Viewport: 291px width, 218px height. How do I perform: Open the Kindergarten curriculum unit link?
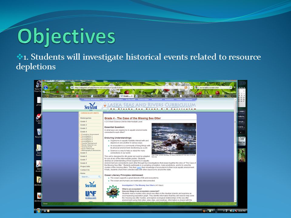coord(86,118)
